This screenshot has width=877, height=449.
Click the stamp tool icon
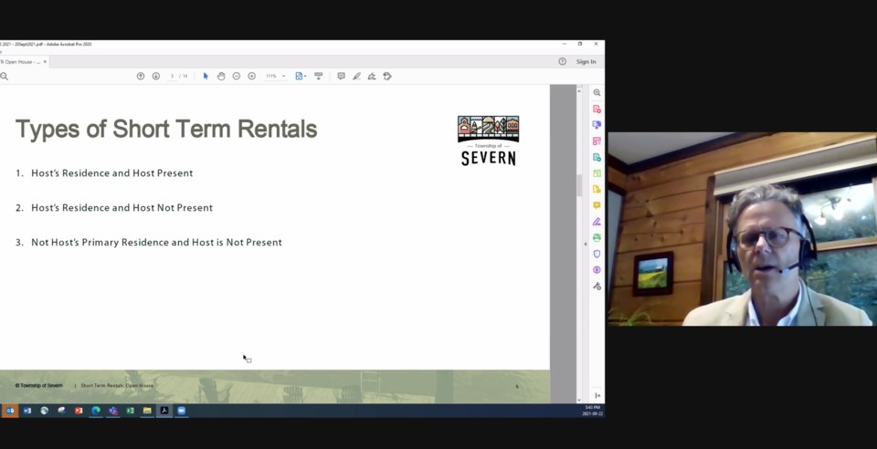(387, 76)
